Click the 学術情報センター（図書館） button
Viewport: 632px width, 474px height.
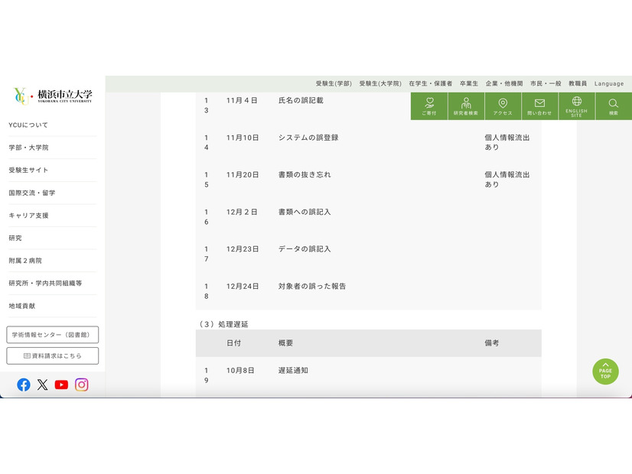52,335
